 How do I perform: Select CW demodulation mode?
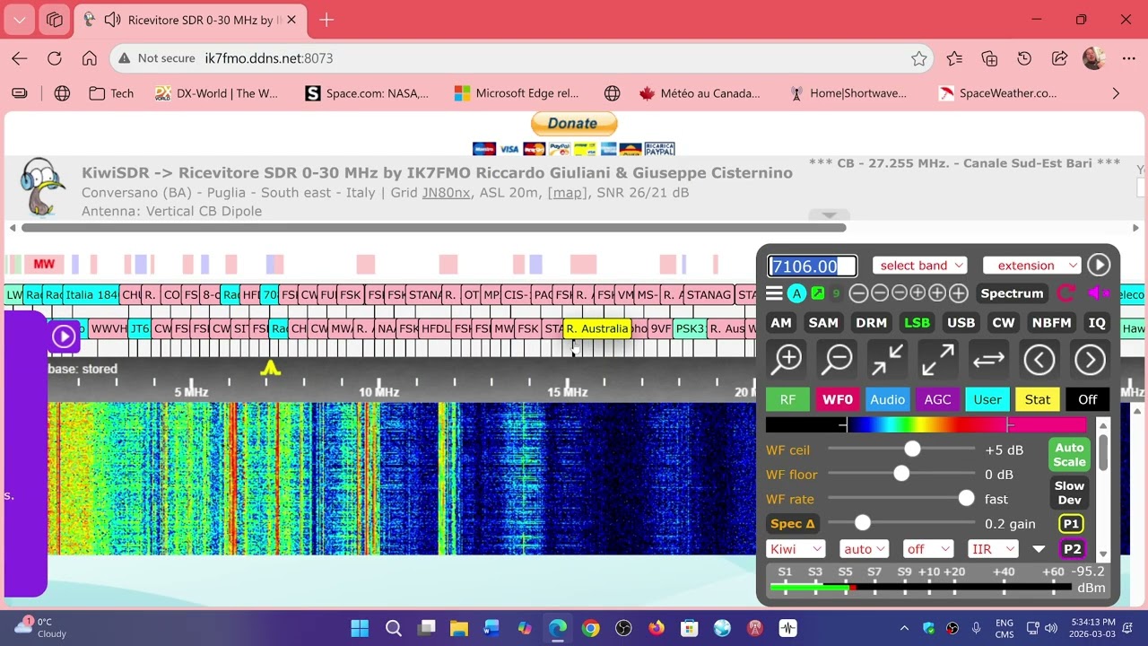pyautogui.click(x=1003, y=323)
